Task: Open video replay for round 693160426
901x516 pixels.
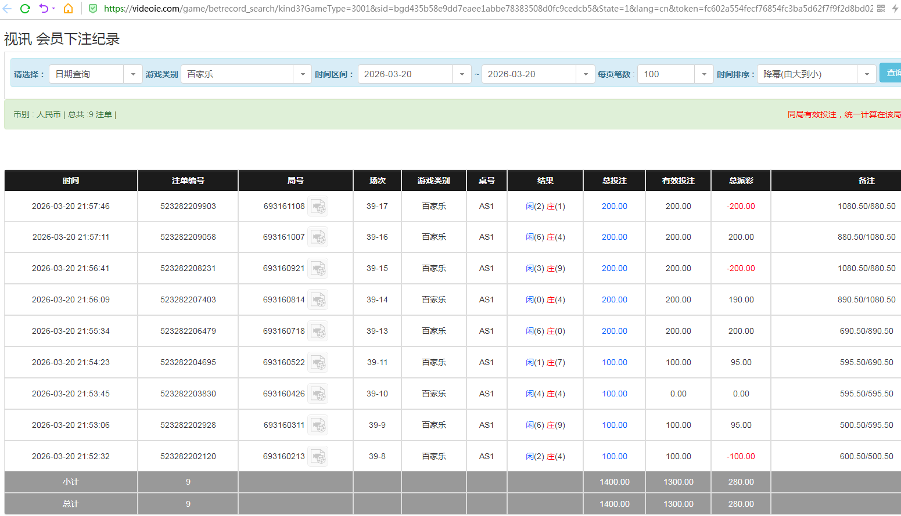Action: [x=318, y=394]
